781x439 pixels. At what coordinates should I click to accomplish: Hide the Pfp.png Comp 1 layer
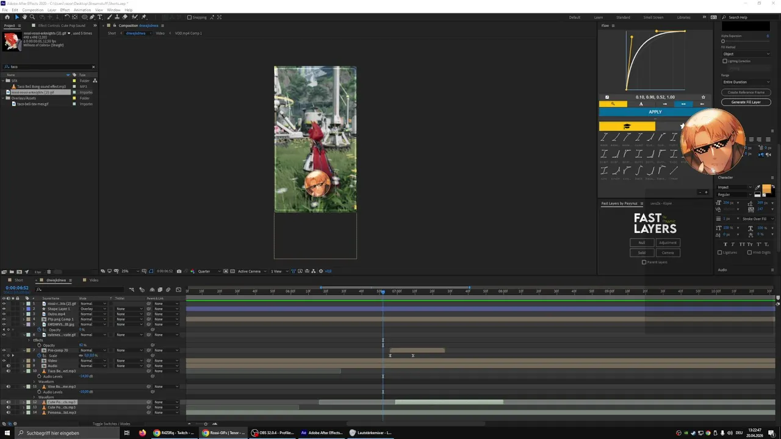[4, 319]
